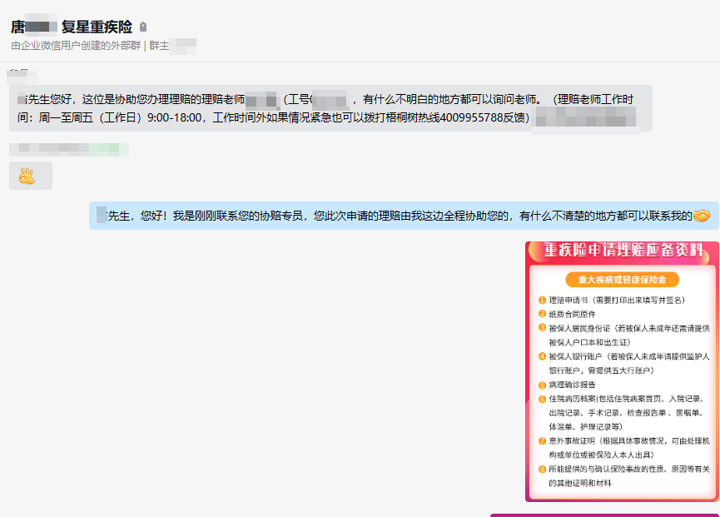Open the 重疾险申请理赔应备资料 image
This screenshot has height=517, width=720.
622,371
